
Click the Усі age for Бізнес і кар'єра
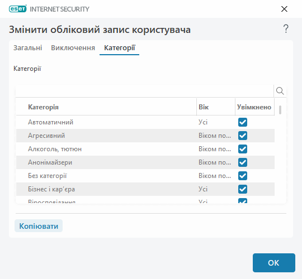(x=203, y=189)
